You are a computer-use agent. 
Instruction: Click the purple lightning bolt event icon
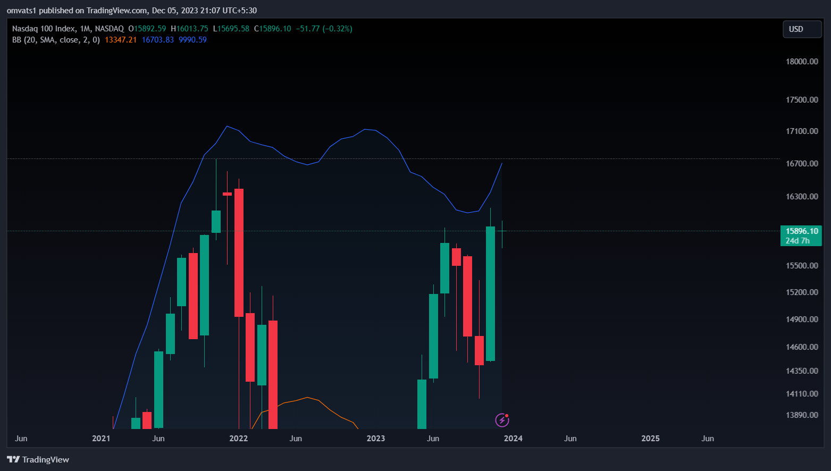tap(502, 420)
